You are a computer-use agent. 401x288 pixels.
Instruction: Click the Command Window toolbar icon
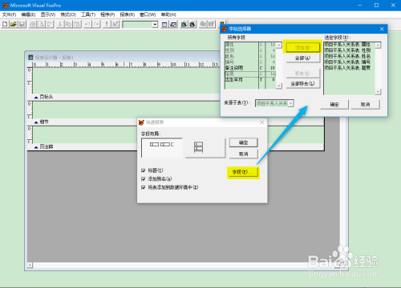tap(164, 25)
